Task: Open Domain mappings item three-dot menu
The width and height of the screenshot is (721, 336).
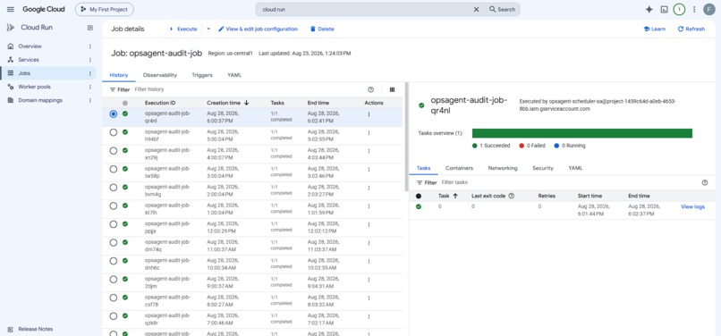Action: (x=90, y=100)
